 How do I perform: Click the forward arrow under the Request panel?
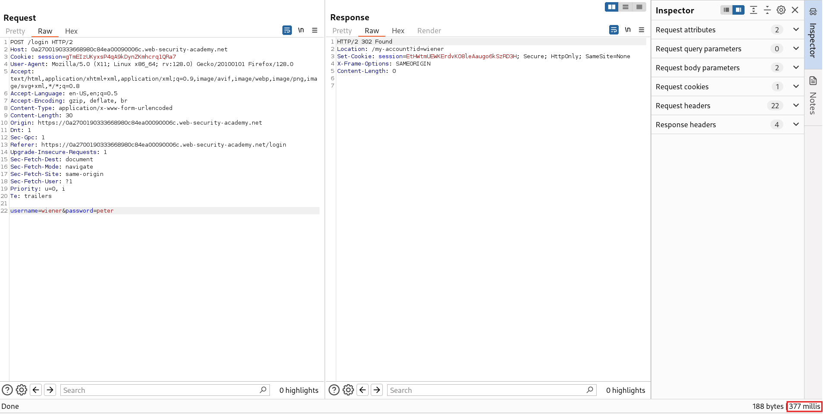tap(50, 390)
